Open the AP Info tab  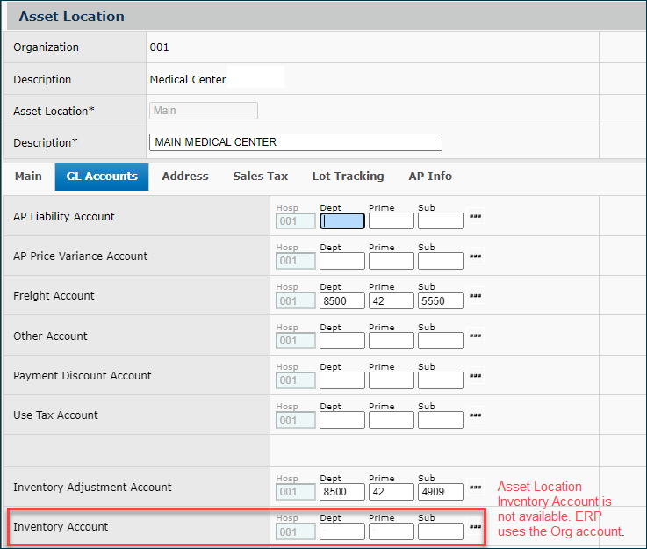(x=430, y=177)
